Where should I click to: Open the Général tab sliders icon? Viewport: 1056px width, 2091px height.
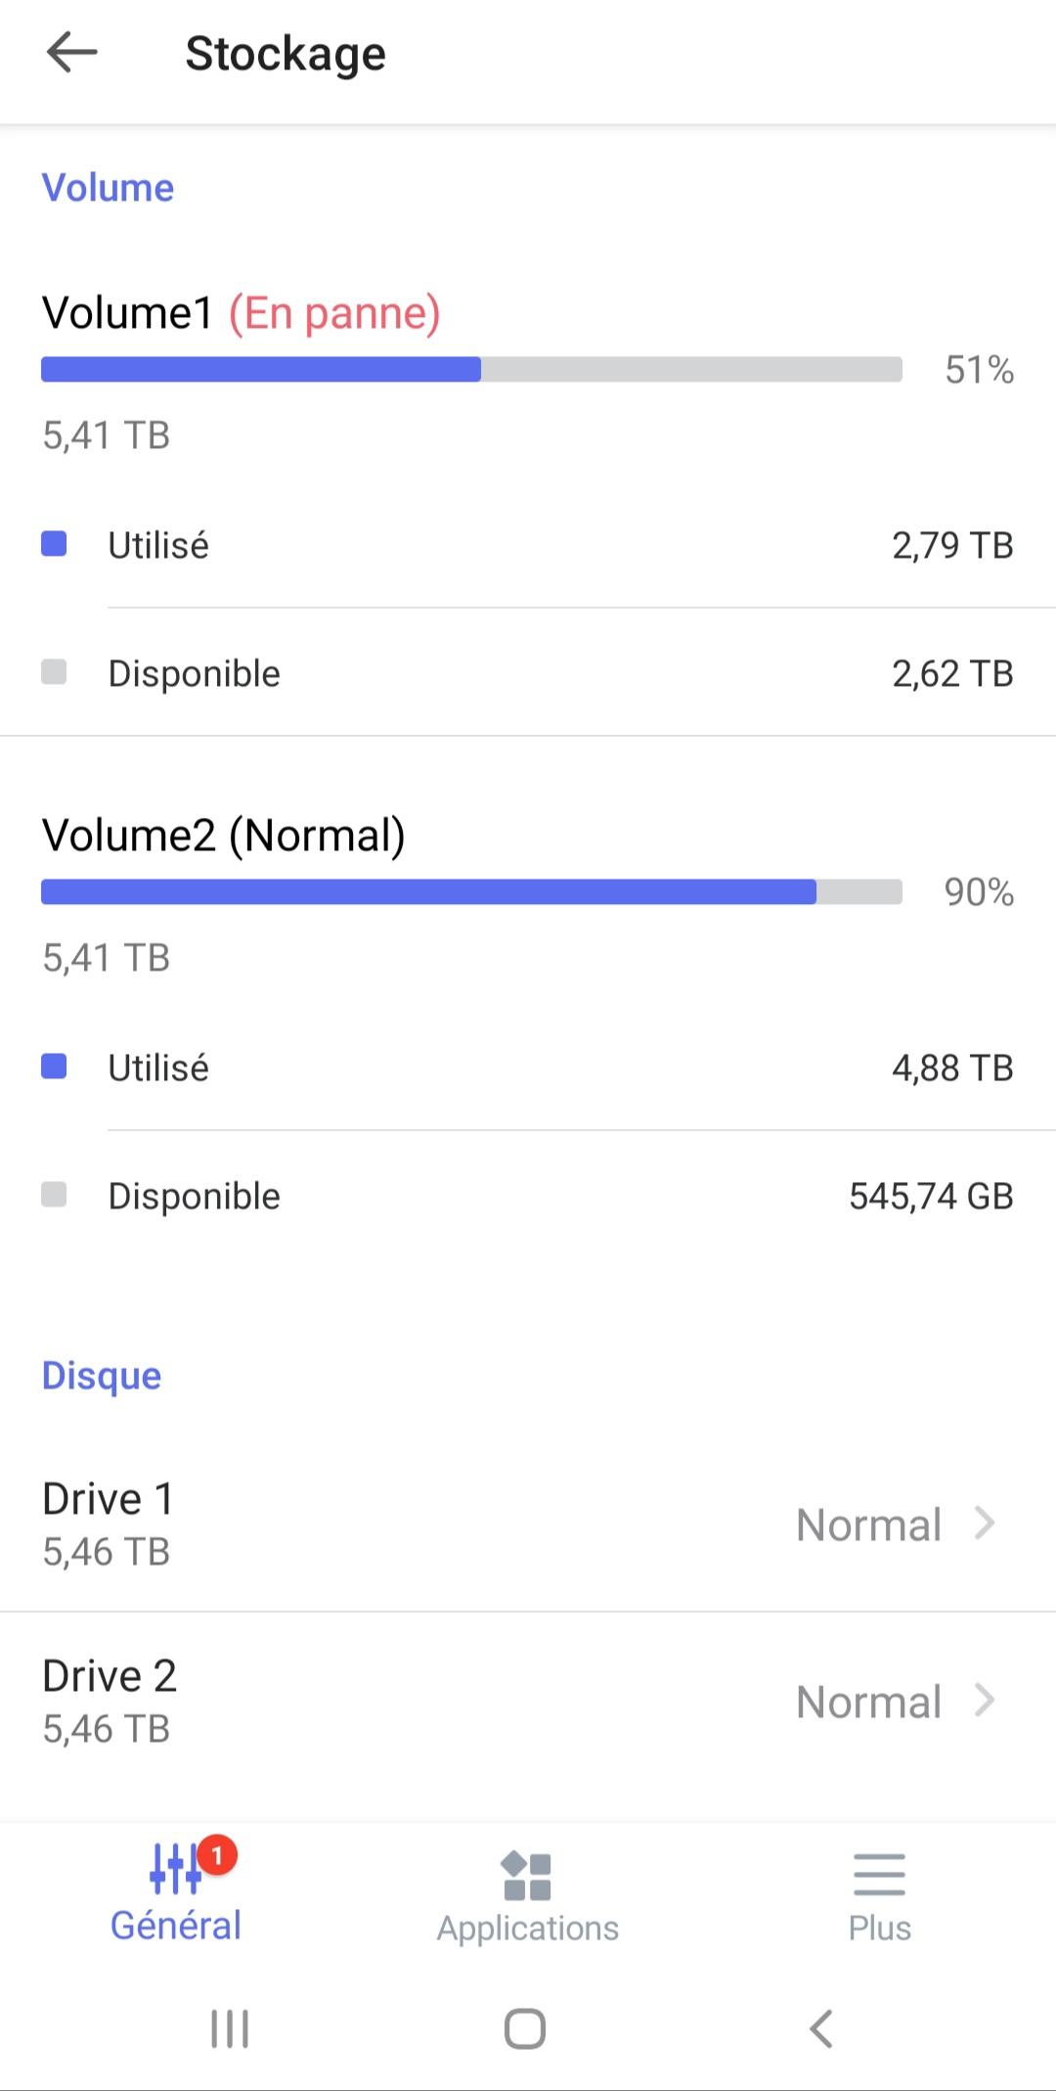[x=176, y=1869]
